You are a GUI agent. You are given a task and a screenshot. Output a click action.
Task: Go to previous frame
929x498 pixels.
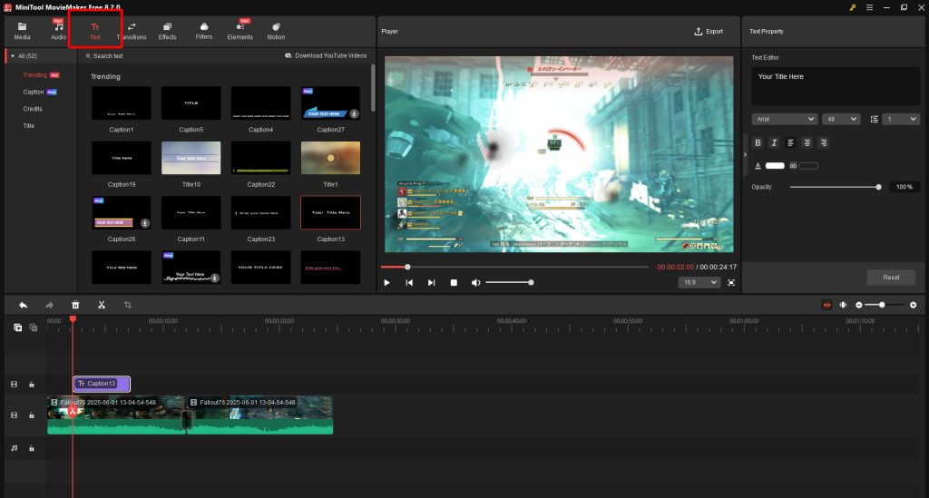click(x=409, y=283)
